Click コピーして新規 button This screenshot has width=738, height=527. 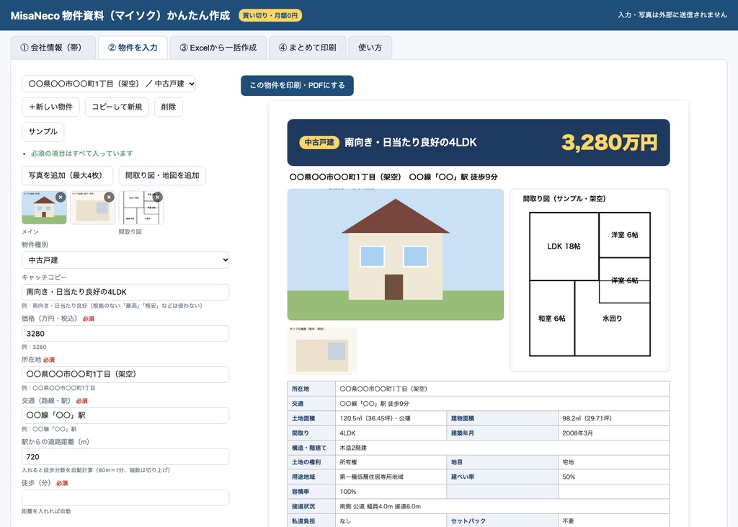click(117, 107)
